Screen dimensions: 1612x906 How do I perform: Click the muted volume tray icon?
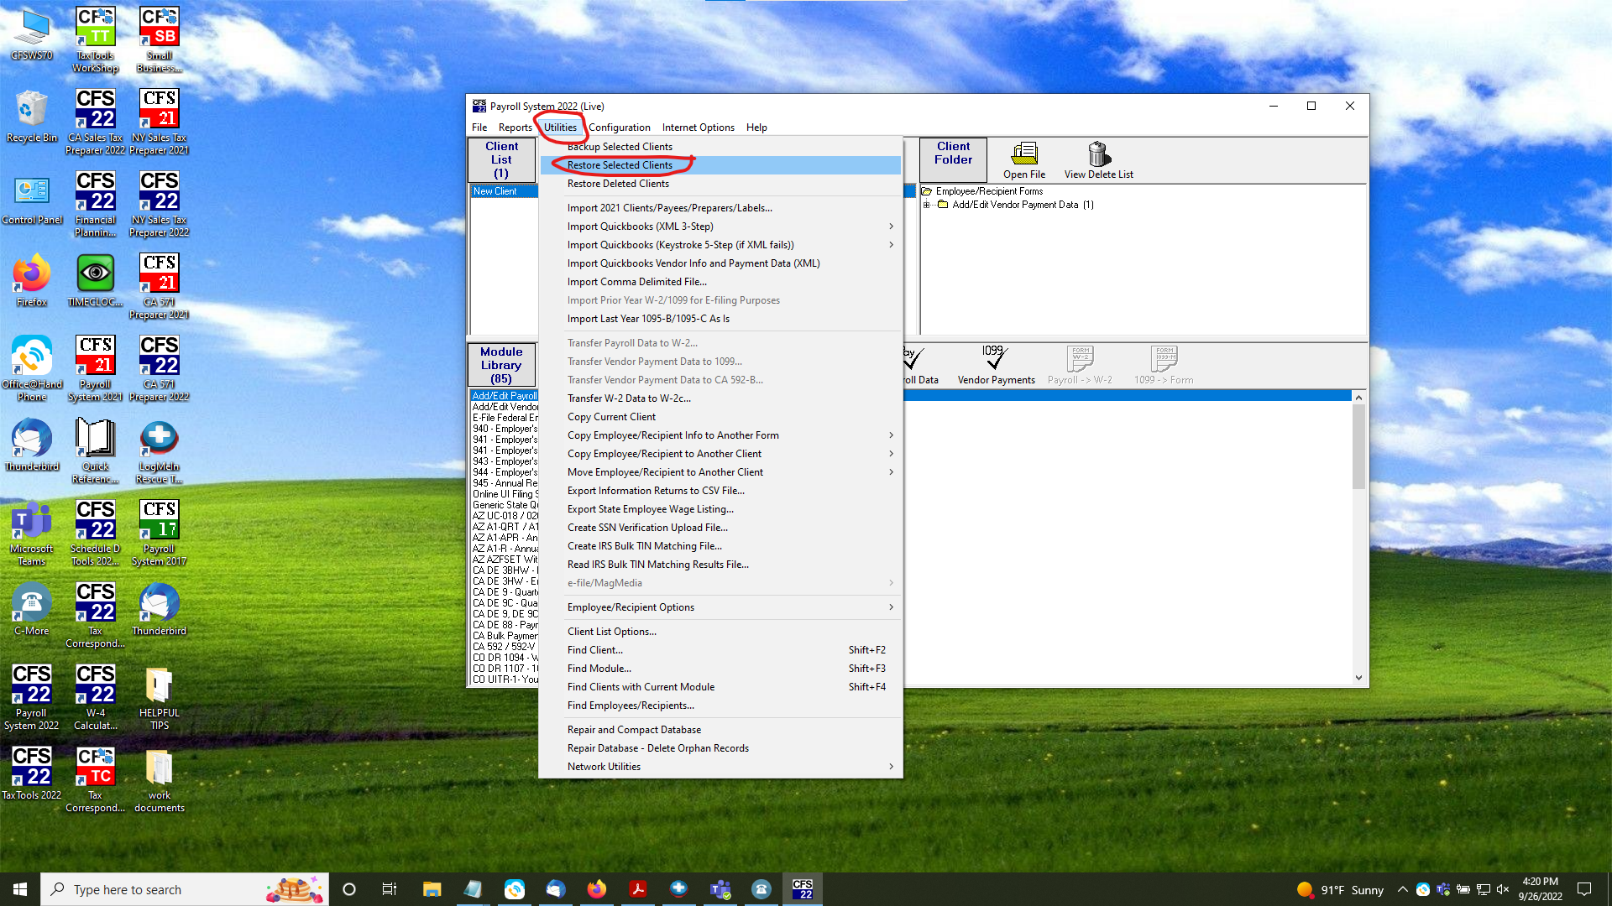pos(1503,889)
